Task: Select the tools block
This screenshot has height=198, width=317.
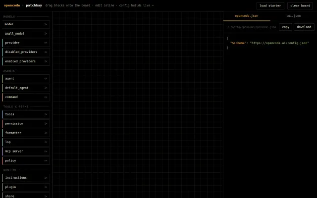Action: tap(26, 114)
